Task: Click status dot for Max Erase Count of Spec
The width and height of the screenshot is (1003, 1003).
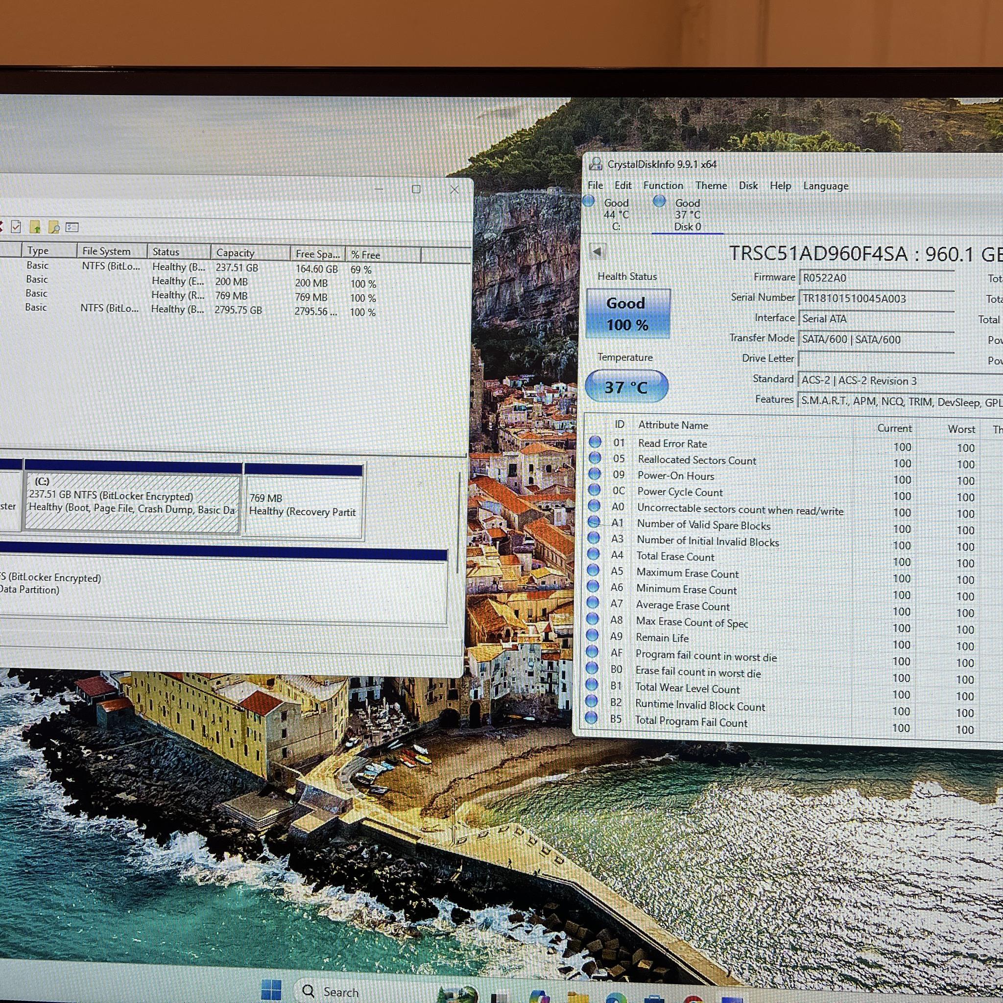Action: (x=593, y=619)
